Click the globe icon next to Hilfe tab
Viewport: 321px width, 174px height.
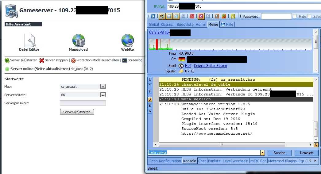[222, 24]
